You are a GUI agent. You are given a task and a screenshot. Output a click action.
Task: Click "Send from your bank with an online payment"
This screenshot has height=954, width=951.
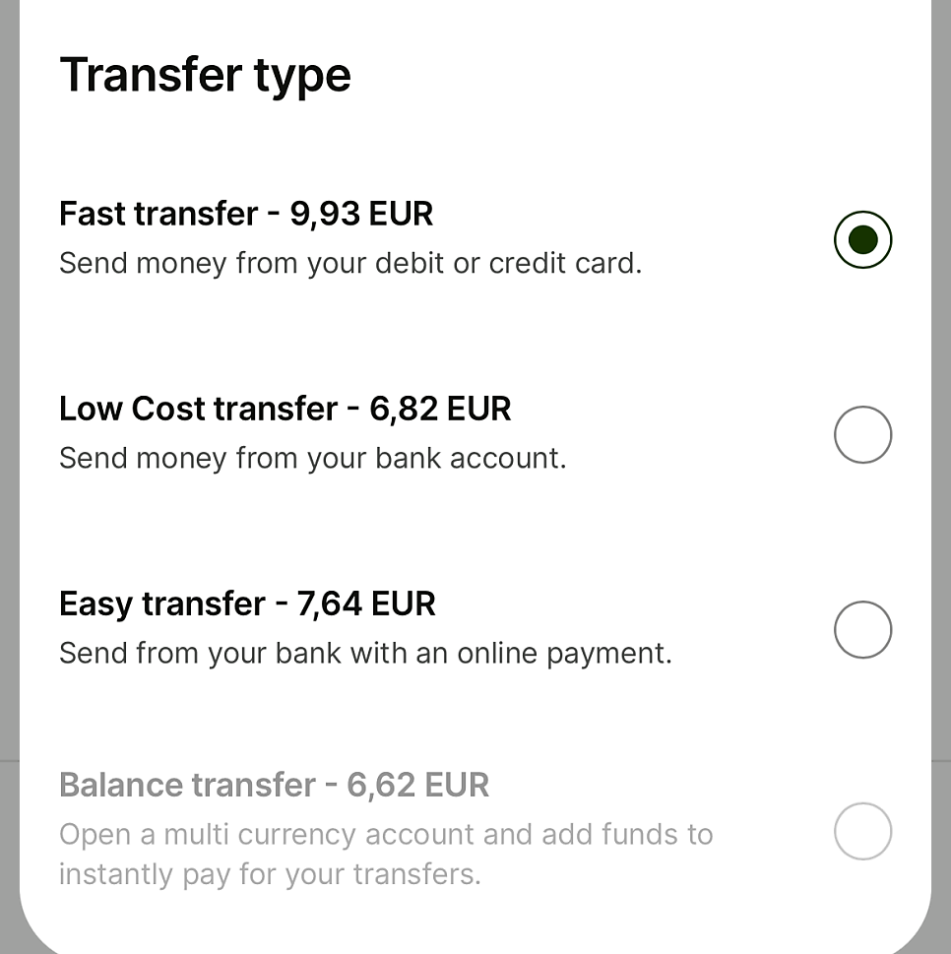tap(365, 654)
